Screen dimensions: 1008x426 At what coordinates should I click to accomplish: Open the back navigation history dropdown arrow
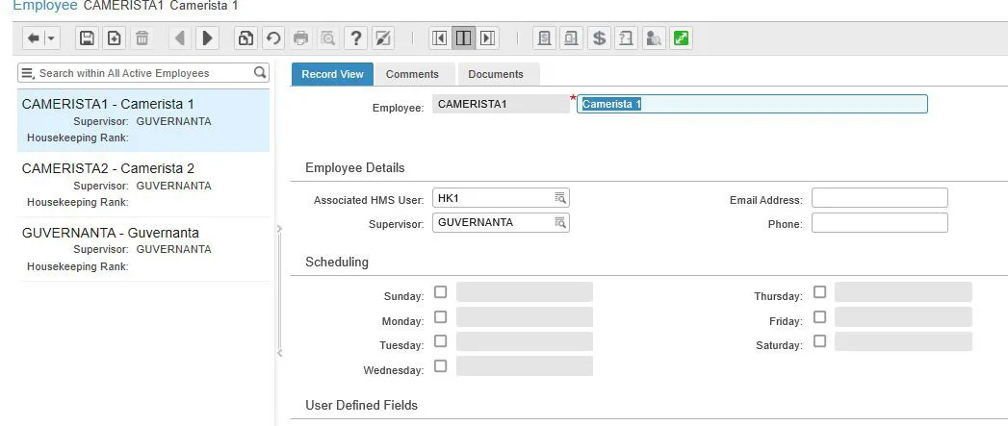(51, 38)
